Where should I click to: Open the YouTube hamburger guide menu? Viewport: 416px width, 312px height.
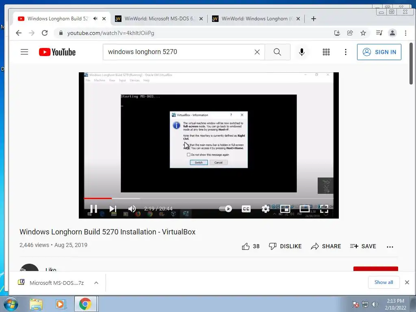tap(24, 52)
